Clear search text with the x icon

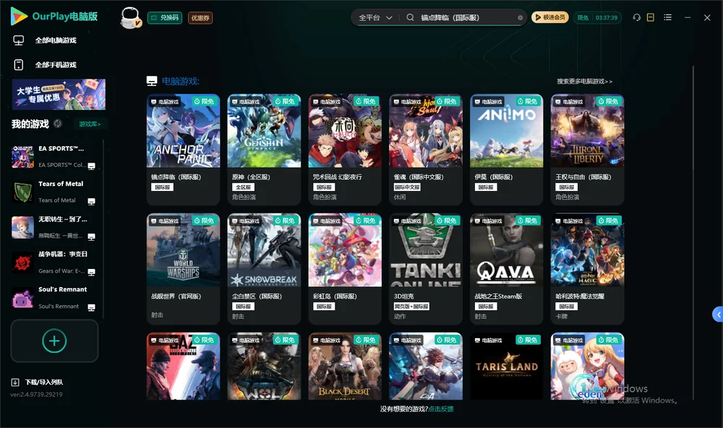(520, 18)
